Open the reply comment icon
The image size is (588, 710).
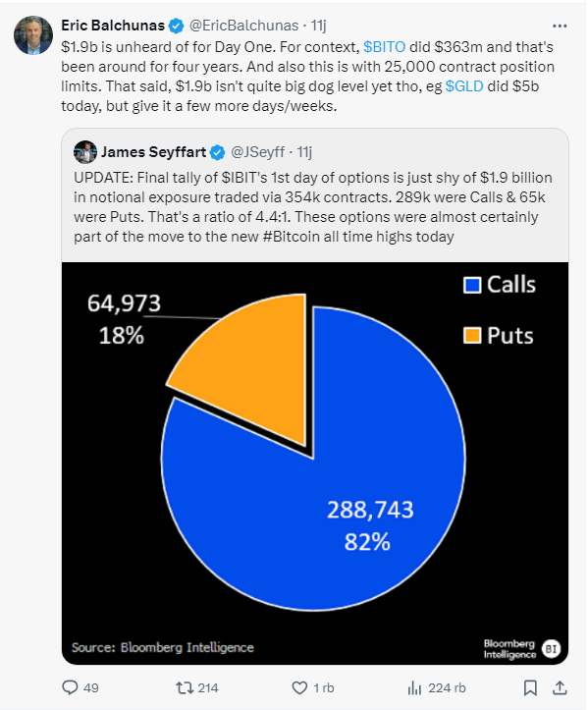pyautogui.click(x=70, y=687)
